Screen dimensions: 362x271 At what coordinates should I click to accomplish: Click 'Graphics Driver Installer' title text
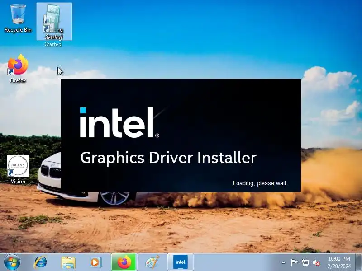click(168, 158)
